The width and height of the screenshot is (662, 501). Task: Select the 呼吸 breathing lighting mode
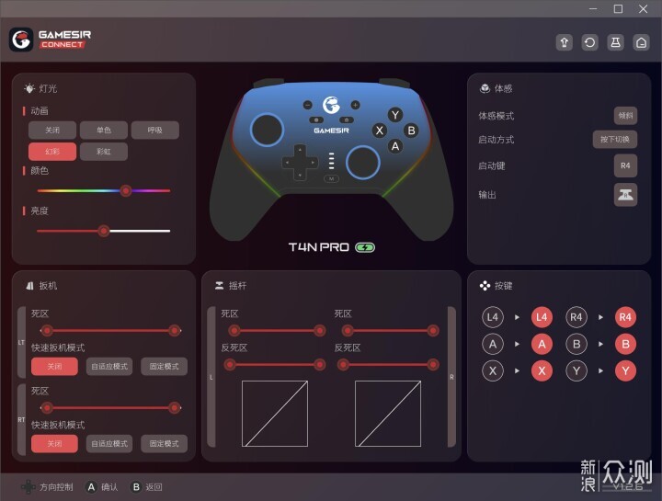click(x=155, y=130)
